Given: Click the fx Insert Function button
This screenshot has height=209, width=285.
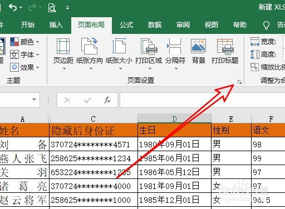Looking at the screenshot, I should coord(107,100).
